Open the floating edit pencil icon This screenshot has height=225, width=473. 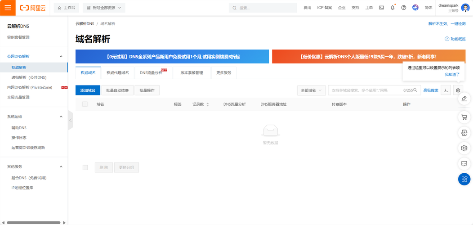click(x=464, y=99)
